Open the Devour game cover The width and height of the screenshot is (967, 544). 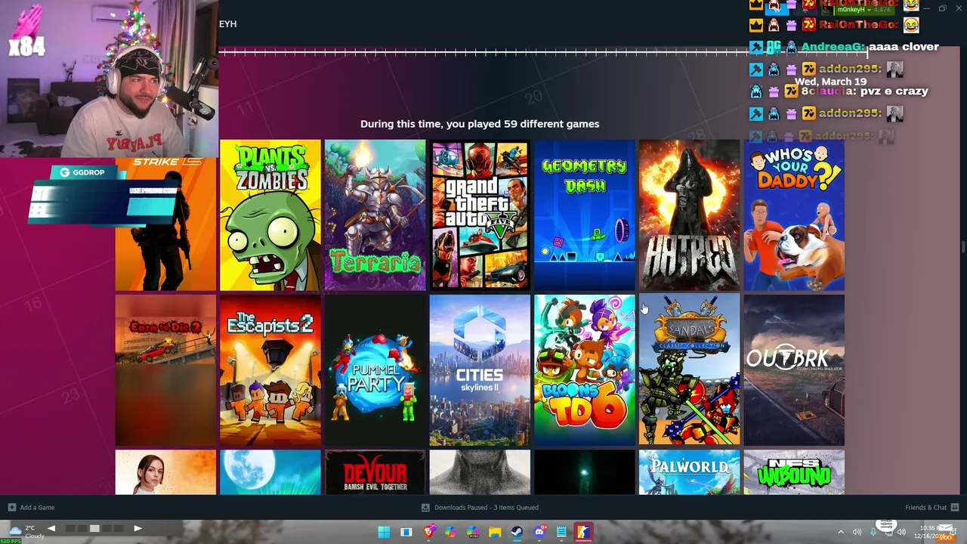[375, 472]
